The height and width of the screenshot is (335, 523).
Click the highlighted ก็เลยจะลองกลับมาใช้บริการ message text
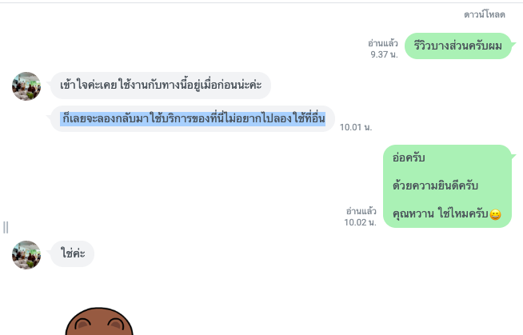click(x=193, y=118)
